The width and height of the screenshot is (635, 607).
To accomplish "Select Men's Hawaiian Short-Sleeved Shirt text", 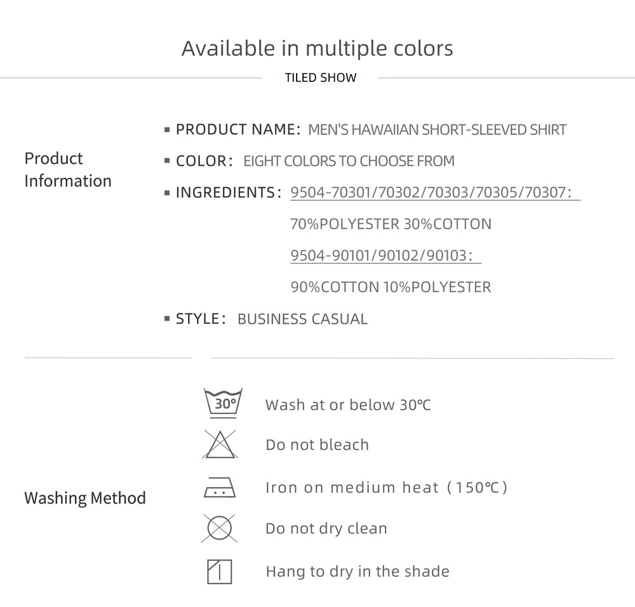I will point(437,130).
